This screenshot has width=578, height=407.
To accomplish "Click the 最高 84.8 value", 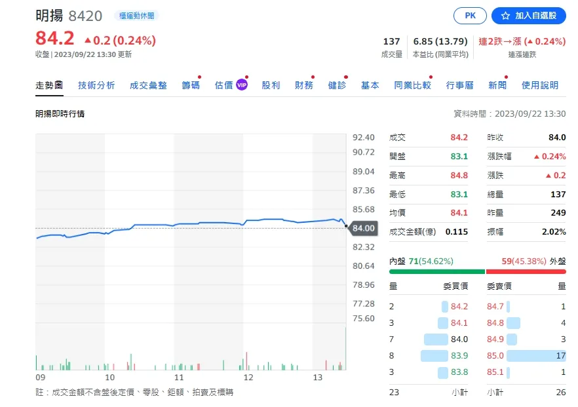I will coord(459,175).
